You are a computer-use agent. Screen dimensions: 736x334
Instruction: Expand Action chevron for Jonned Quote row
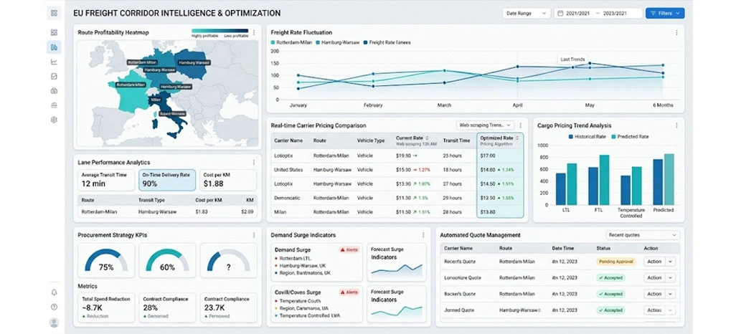(x=670, y=310)
